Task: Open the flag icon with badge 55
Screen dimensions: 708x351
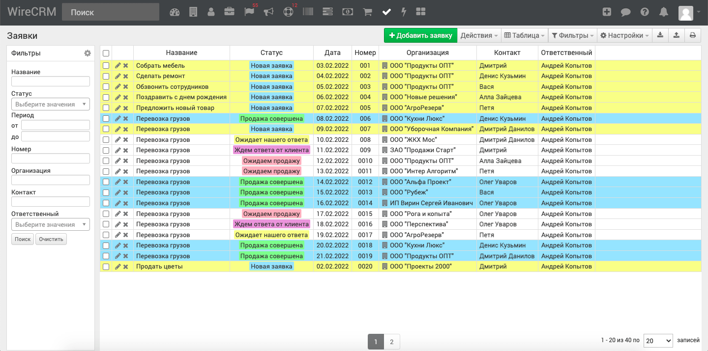Action: coord(250,12)
